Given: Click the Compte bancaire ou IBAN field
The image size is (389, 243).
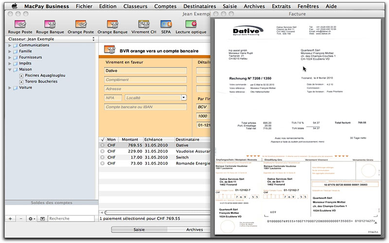Looking at the screenshot, I should coord(145,107).
